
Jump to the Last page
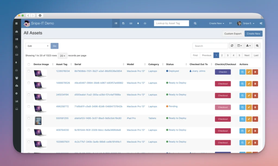(256, 55)
